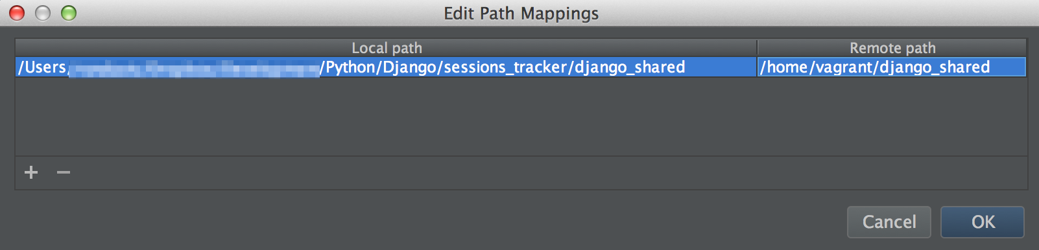The height and width of the screenshot is (250, 1039).
Task: Remove selected mapping with minus icon
Action: (64, 172)
